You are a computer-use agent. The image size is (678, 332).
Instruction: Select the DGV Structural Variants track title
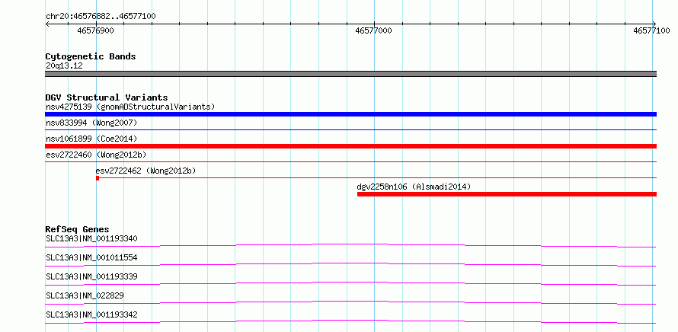tap(107, 97)
